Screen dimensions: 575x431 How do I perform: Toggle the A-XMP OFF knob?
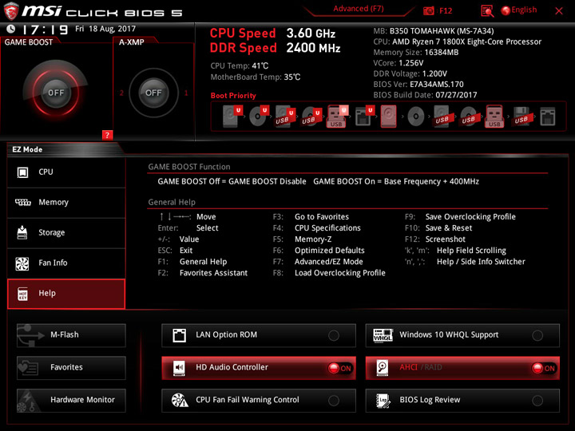[153, 93]
